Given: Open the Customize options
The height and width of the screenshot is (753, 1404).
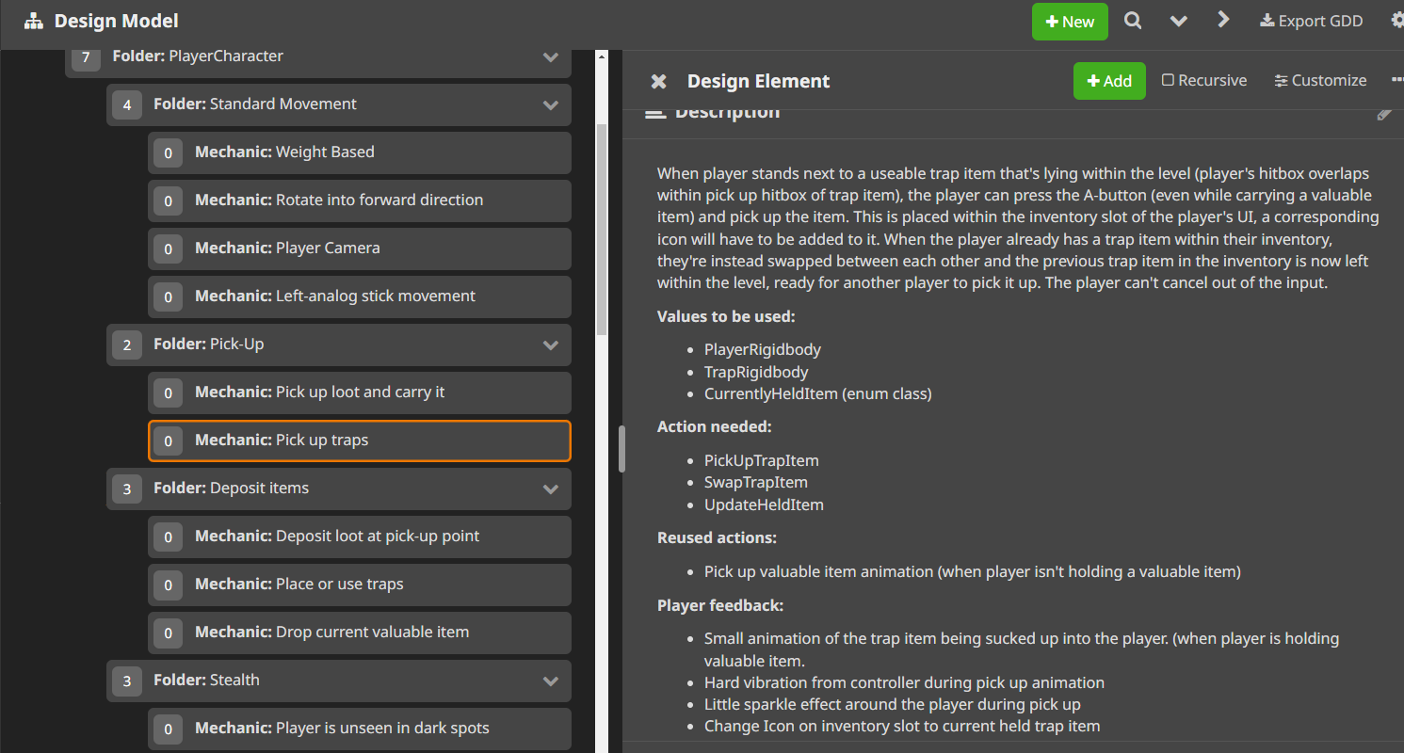Looking at the screenshot, I should tap(1320, 81).
